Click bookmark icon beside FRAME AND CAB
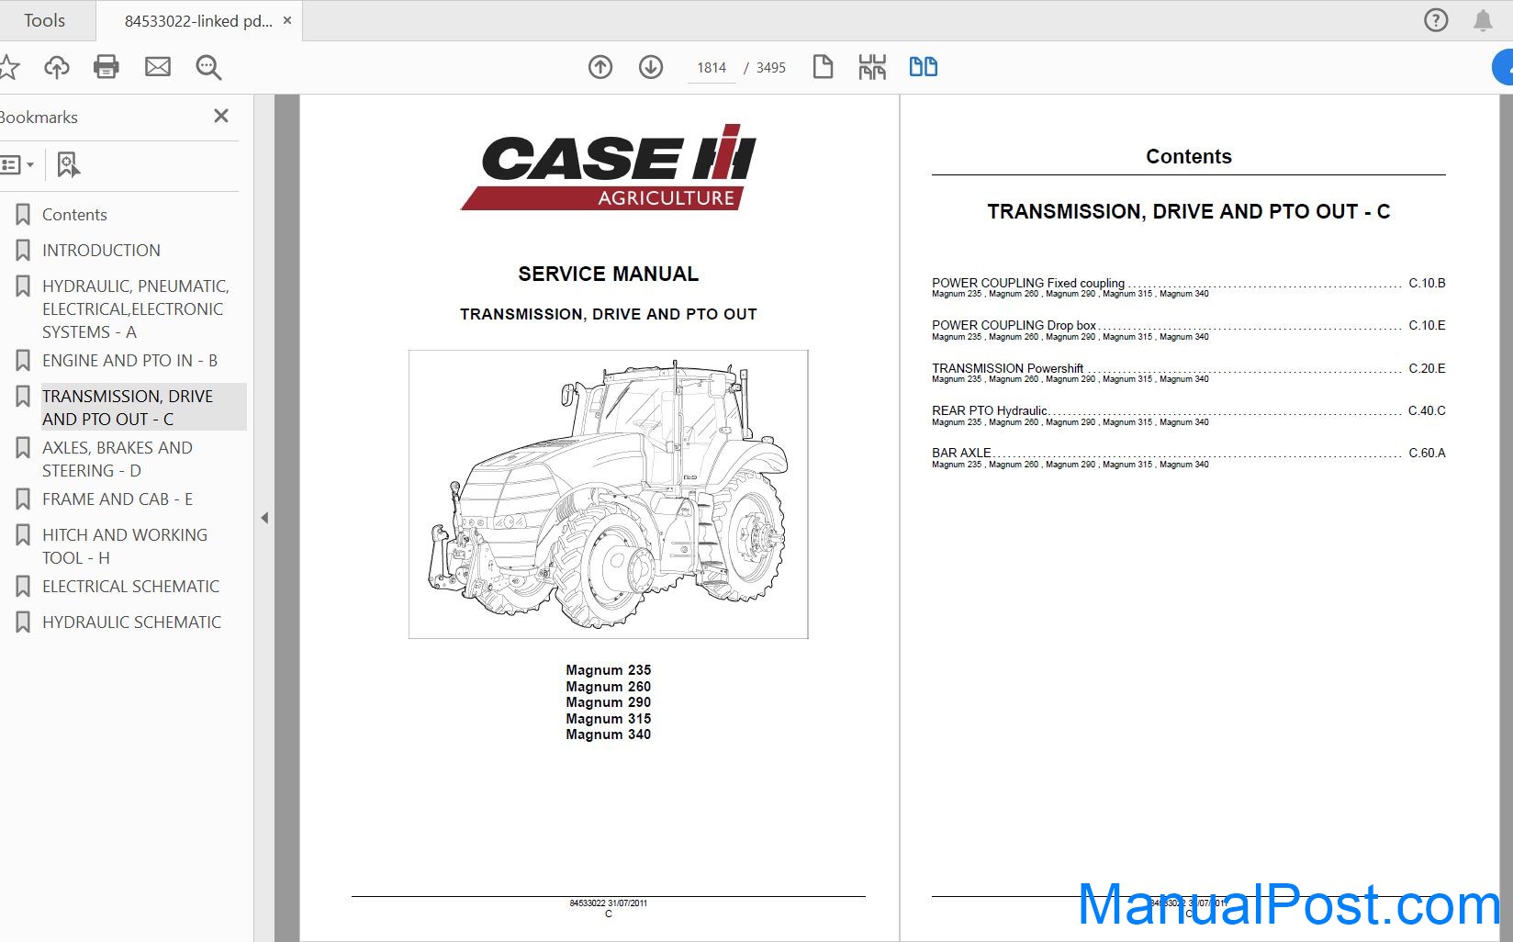 tap(23, 499)
